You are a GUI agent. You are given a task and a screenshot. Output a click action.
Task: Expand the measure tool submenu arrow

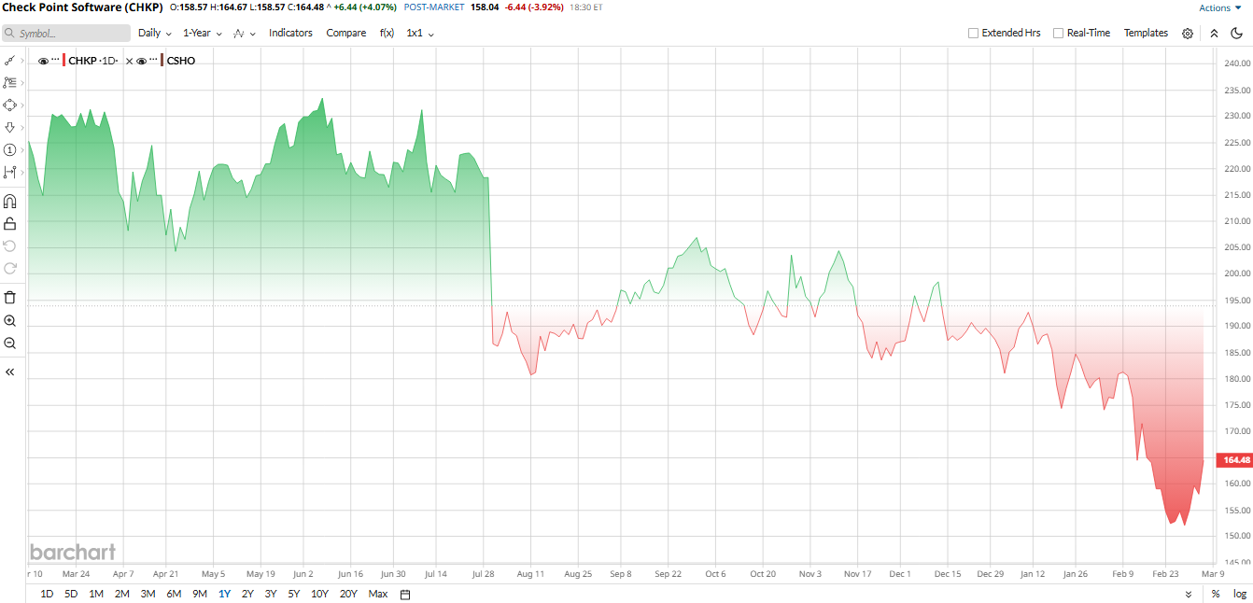[22, 173]
